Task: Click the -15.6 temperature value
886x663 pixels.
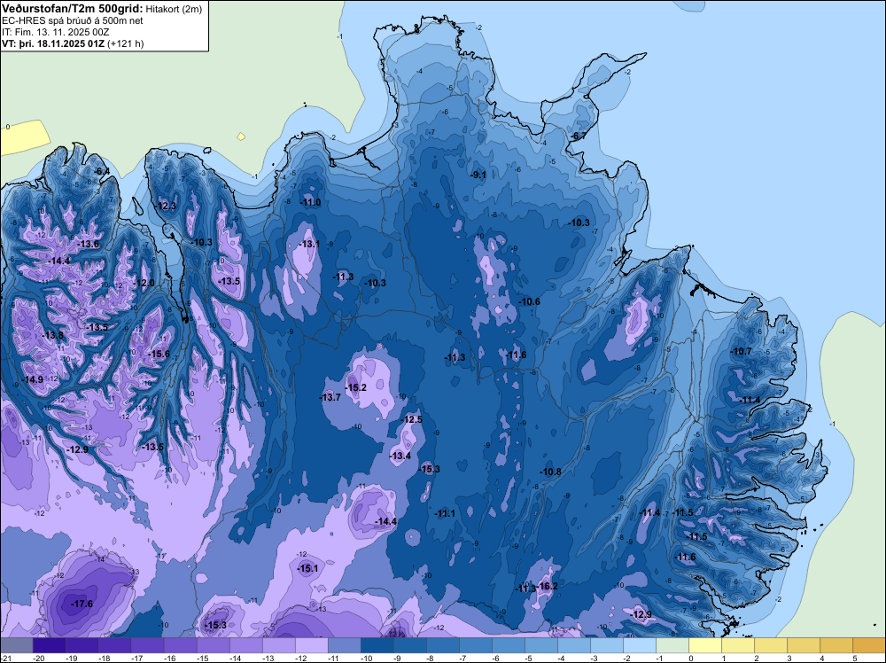Action: (159, 354)
